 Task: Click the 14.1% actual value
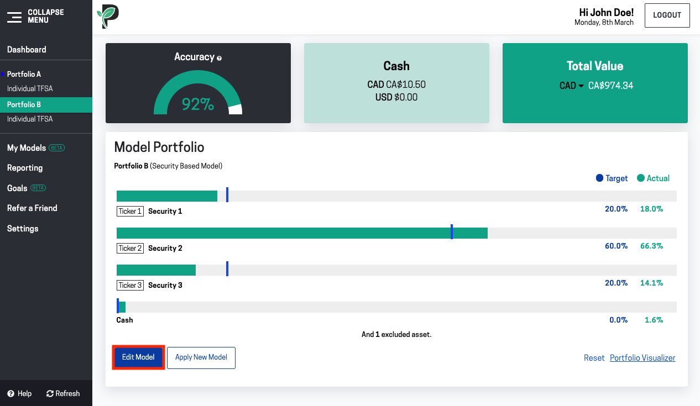(x=651, y=283)
